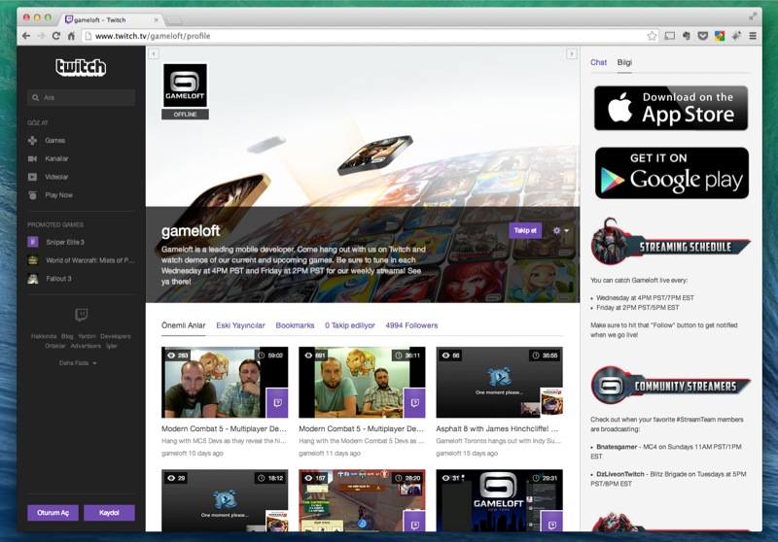Click the bookmark star in address bar
The height and width of the screenshot is (542, 778).
tap(652, 36)
